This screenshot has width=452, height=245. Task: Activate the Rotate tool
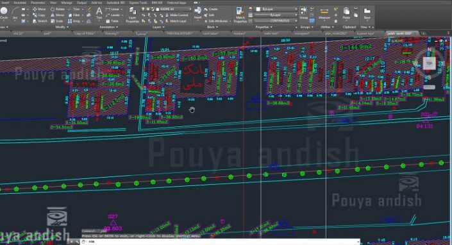(58, 9)
